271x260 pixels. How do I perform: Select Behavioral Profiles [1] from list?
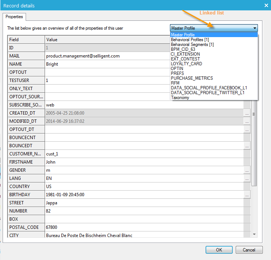point(190,40)
